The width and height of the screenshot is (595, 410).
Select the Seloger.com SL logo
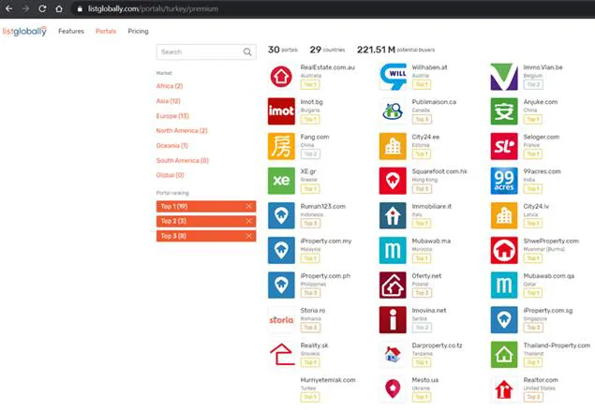tap(504, 146)
